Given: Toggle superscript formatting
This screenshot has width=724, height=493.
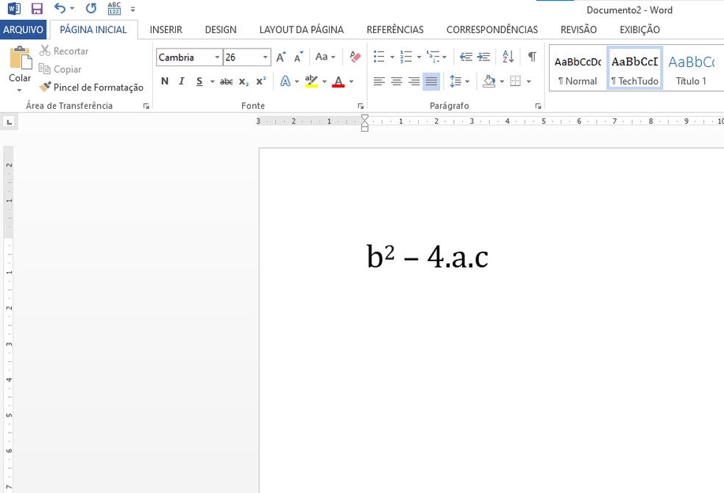Looking at the screenshot, I should point(261,82).
